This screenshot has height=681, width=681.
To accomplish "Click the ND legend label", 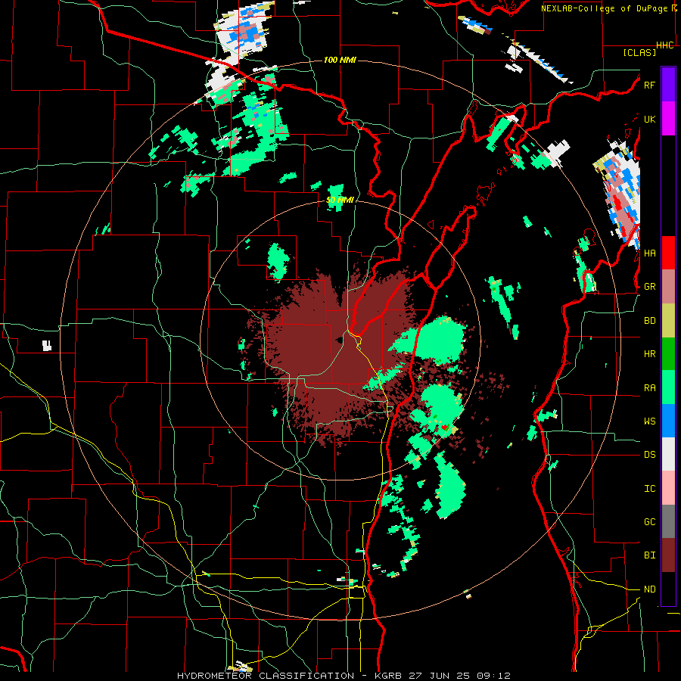I will pyautogui.click(x=649, y=589).
